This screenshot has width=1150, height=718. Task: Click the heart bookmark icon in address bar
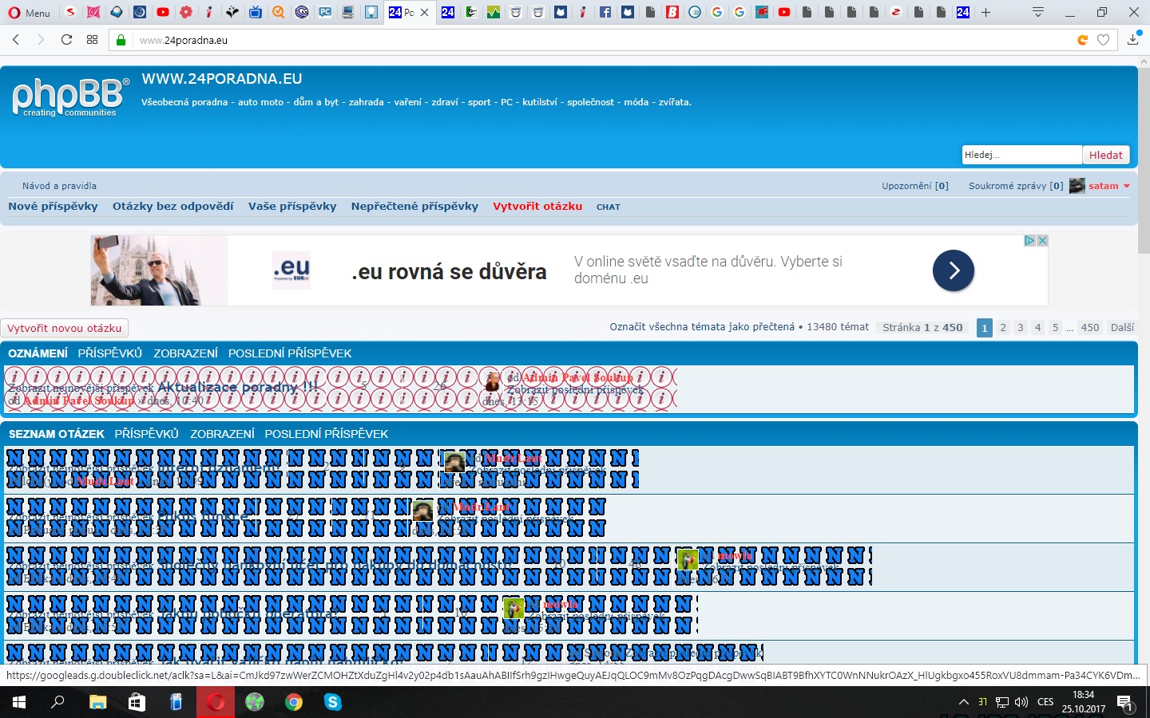tap(1104, 40)
